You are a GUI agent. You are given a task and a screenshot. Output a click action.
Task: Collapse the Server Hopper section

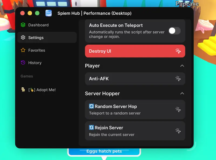tap(182, 93)
